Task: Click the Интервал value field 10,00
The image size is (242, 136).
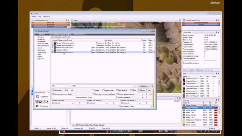Action: pyautogui.click(x=67, y=90)
